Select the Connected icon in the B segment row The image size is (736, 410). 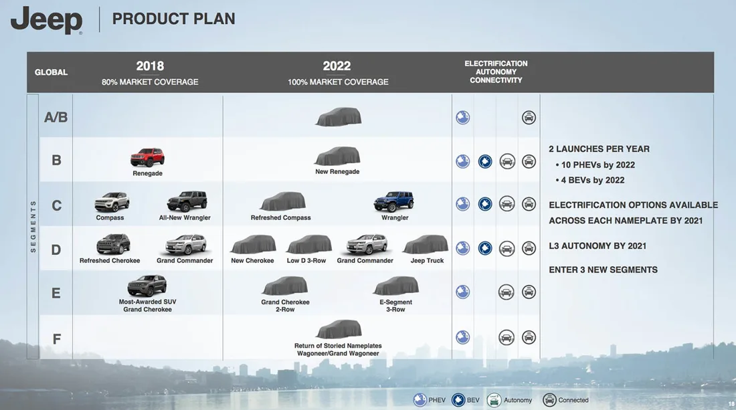coord(529,161)
